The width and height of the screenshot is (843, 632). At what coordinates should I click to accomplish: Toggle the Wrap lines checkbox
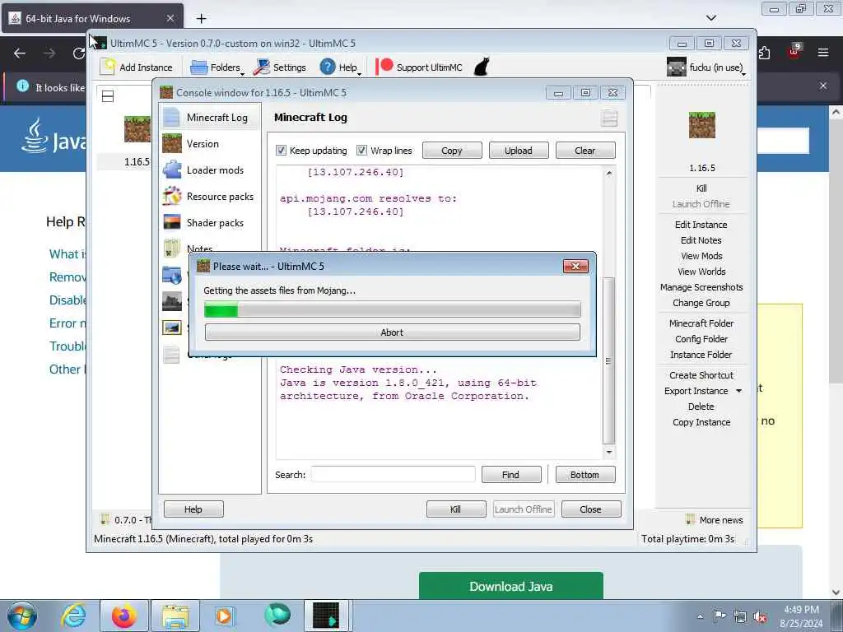coord(362,150)
